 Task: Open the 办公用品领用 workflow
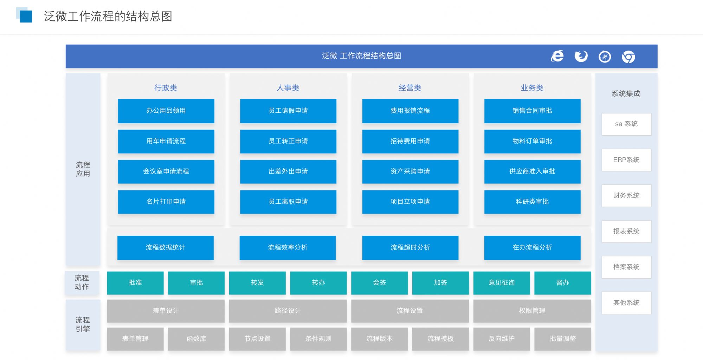(x=166, y=111)
